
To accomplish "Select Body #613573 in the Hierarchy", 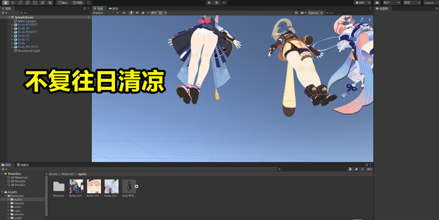I will (27, 47).
